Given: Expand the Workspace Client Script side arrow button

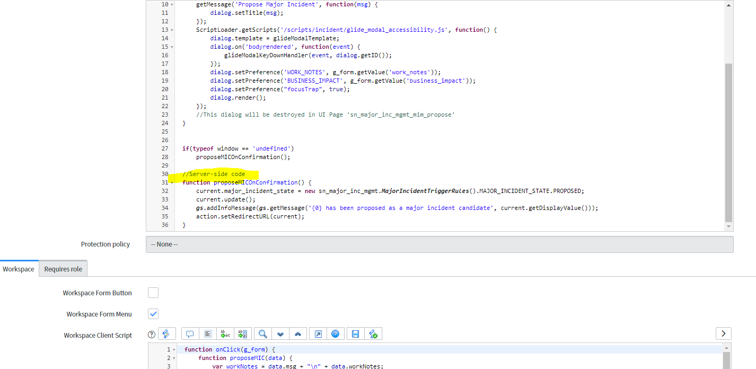Looking at the screenshot, I should coord(724,333).
